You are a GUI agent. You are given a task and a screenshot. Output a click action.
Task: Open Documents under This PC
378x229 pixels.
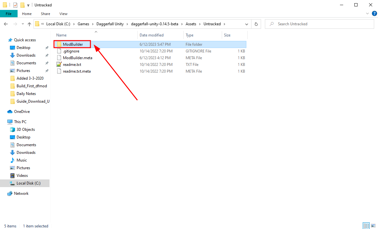[26, 145]
